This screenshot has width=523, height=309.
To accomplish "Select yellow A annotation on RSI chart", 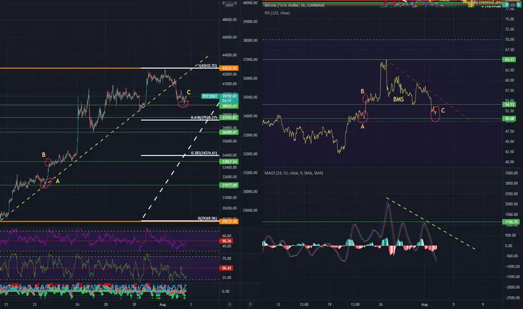I will coord(363,126).
